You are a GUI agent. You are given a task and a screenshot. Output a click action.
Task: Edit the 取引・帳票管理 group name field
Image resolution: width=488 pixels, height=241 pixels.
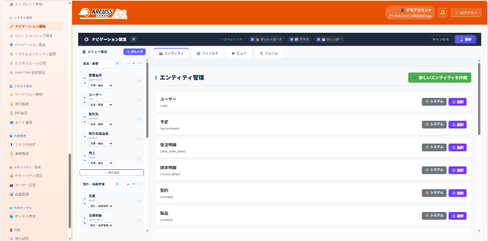(96, 184)
